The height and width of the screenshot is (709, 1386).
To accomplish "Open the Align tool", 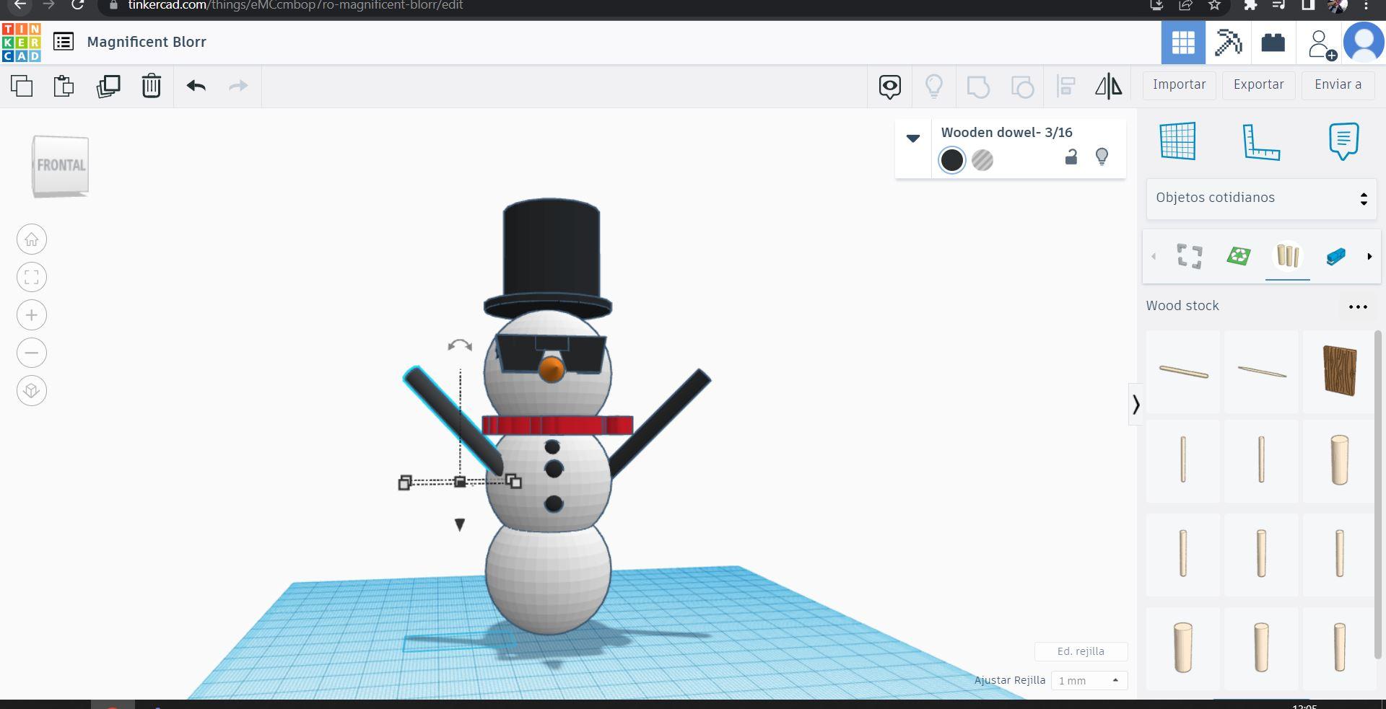I will click(1065, 87).
